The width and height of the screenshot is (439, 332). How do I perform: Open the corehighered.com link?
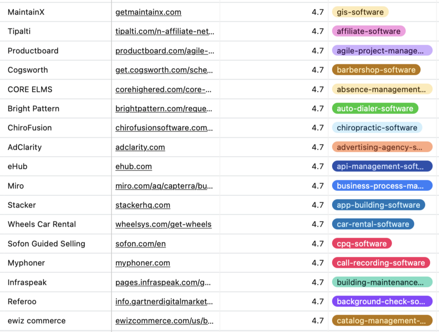tap(163, 89)
